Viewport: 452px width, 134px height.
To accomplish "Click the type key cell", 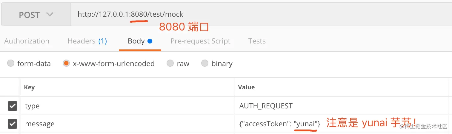I will click(x=128, y=106).
